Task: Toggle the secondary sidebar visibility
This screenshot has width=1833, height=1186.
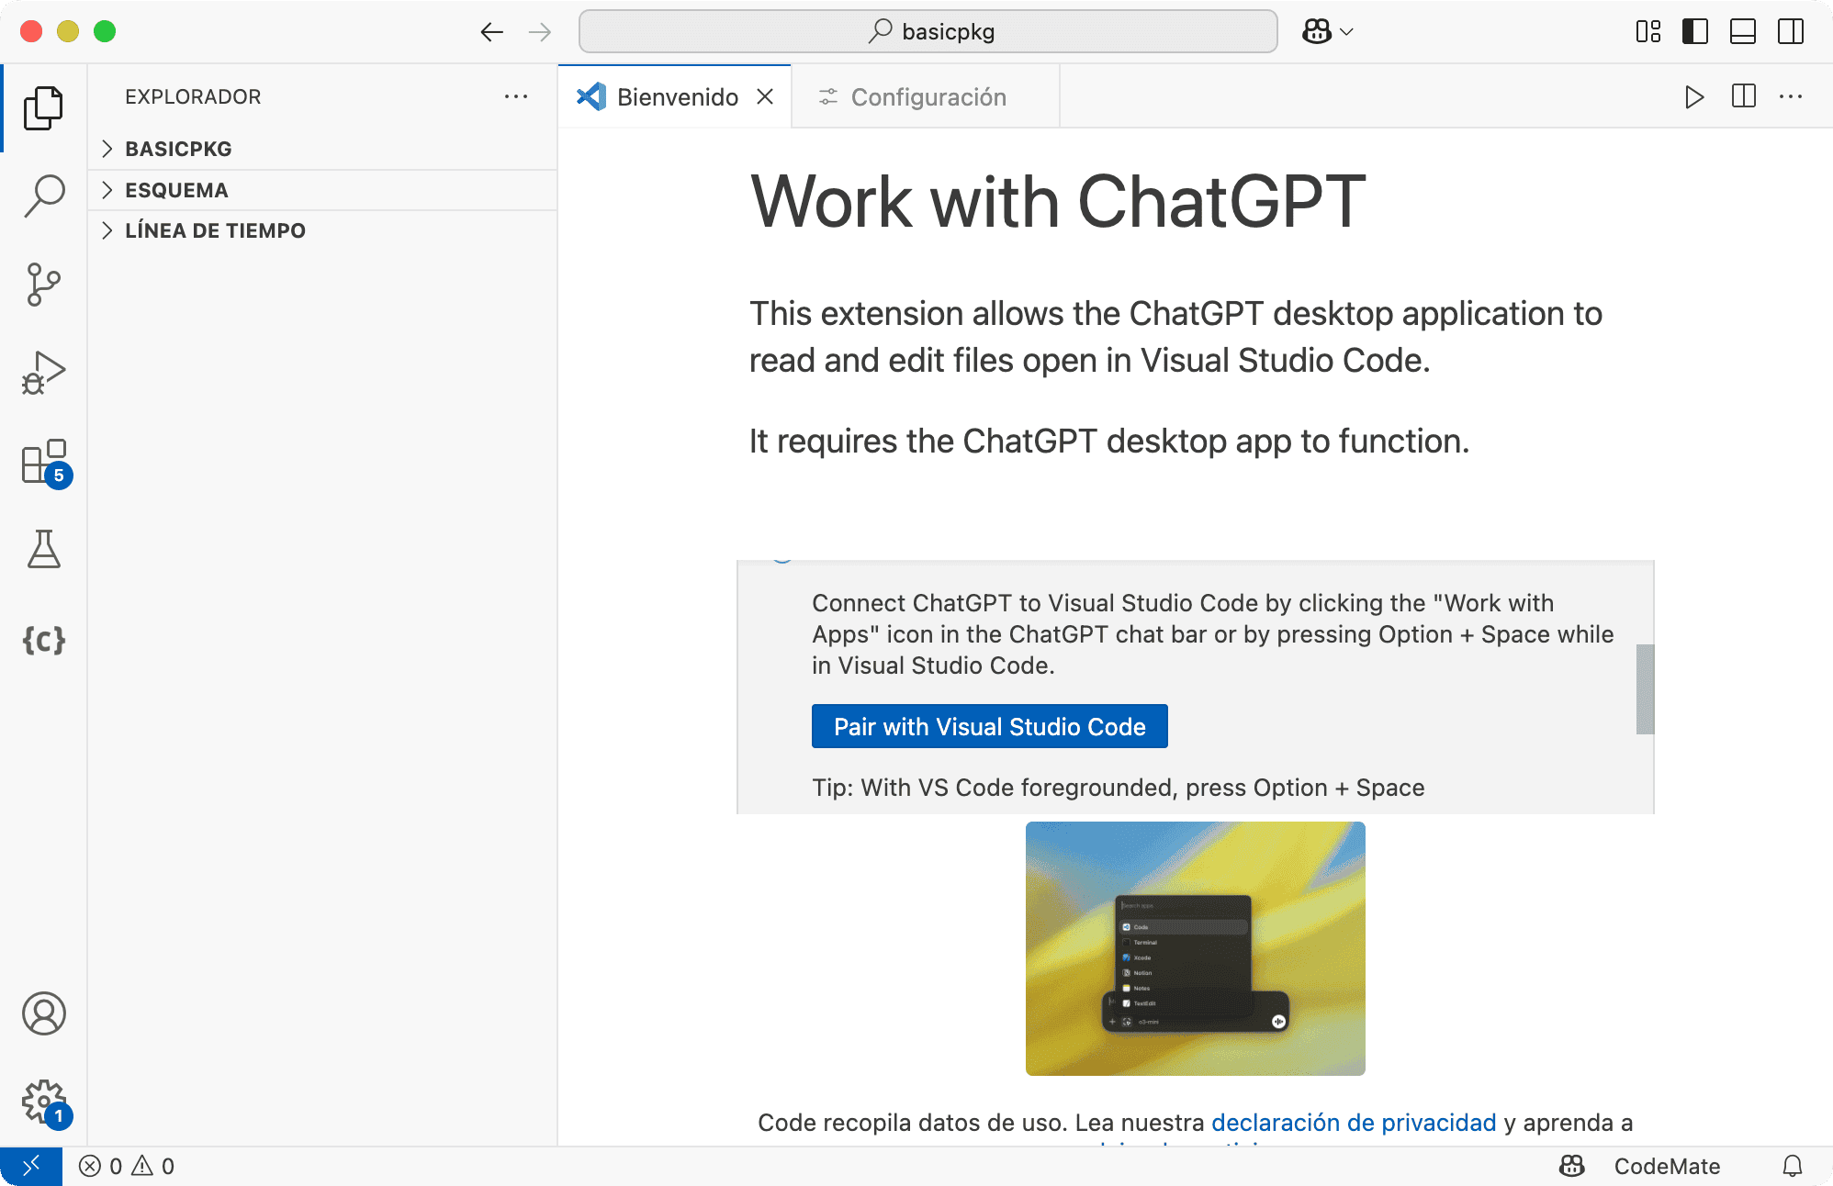Action: tap(1790, 31)
